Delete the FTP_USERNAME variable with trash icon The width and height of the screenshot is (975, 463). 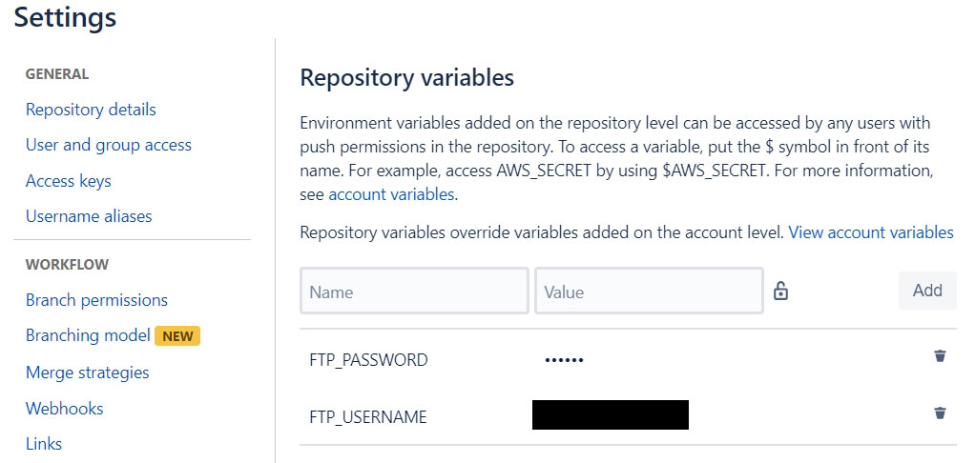(940, 413)
